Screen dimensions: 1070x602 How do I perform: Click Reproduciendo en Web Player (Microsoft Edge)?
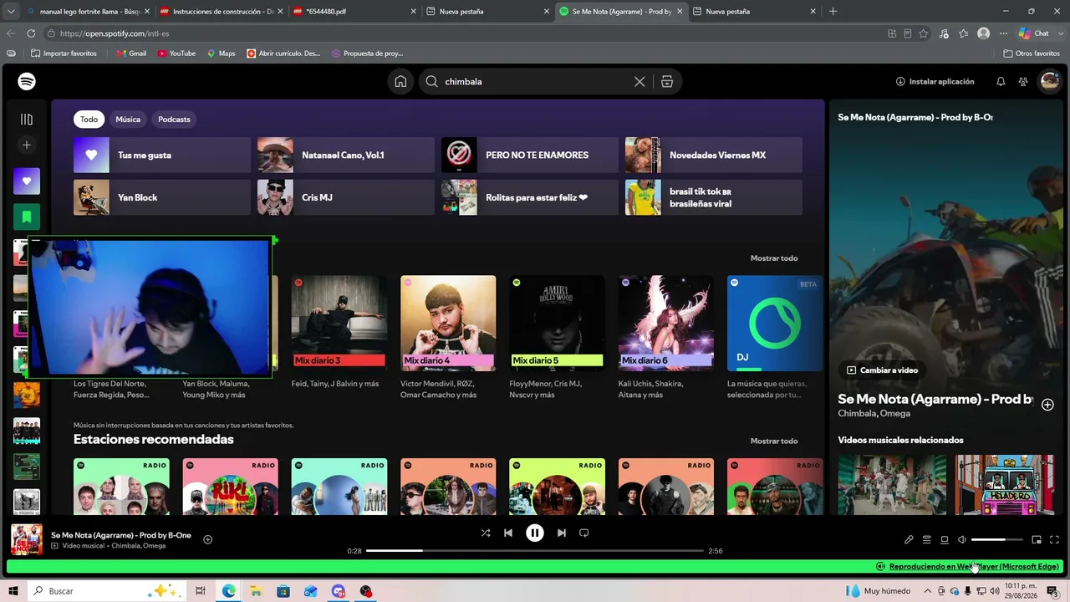point(974,566)
